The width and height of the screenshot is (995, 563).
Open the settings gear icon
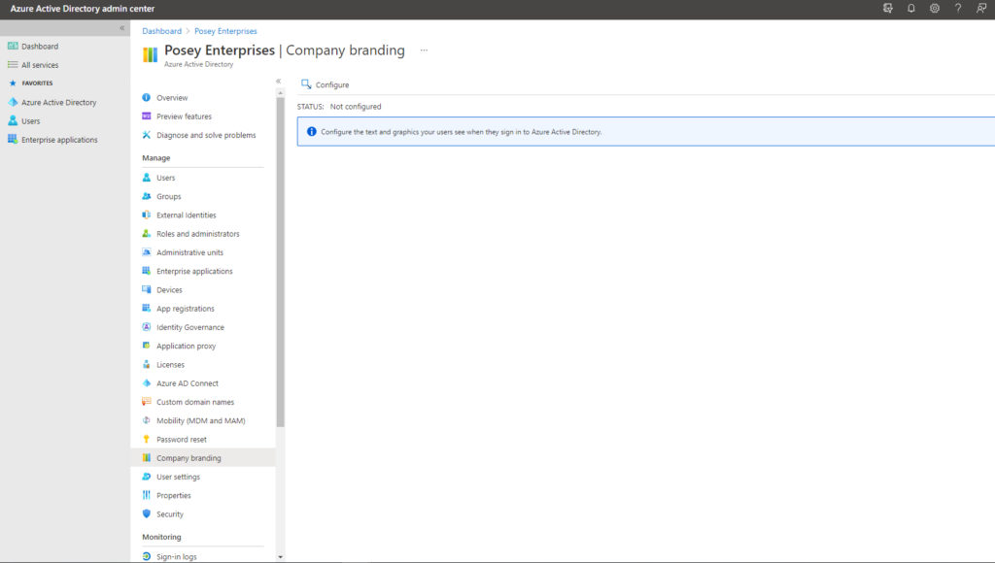(x=935, y=8)
